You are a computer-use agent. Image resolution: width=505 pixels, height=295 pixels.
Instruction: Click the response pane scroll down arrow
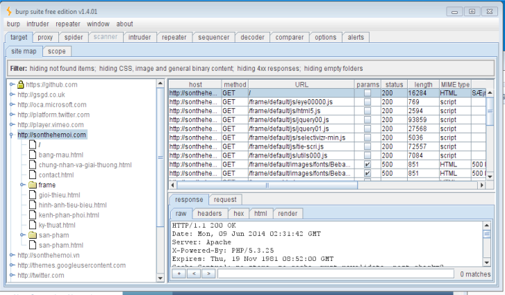(487, 262)
